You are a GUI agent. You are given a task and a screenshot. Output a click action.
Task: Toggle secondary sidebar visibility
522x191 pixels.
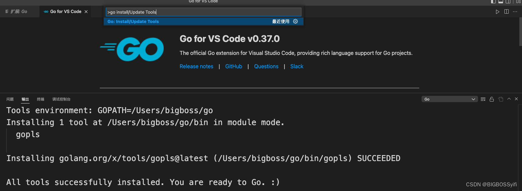tap(508, 1)
